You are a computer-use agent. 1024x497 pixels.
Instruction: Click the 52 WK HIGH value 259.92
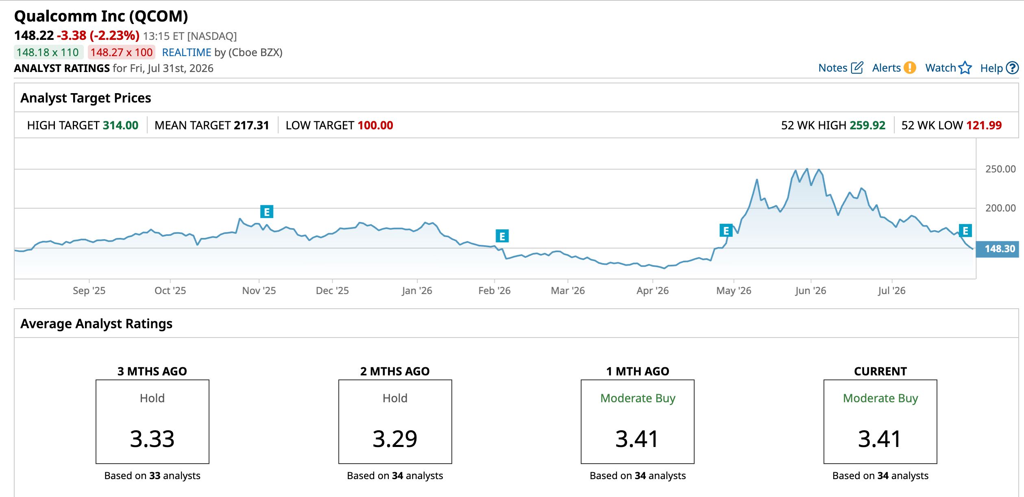pyautogui.click(x=867, y=125)
